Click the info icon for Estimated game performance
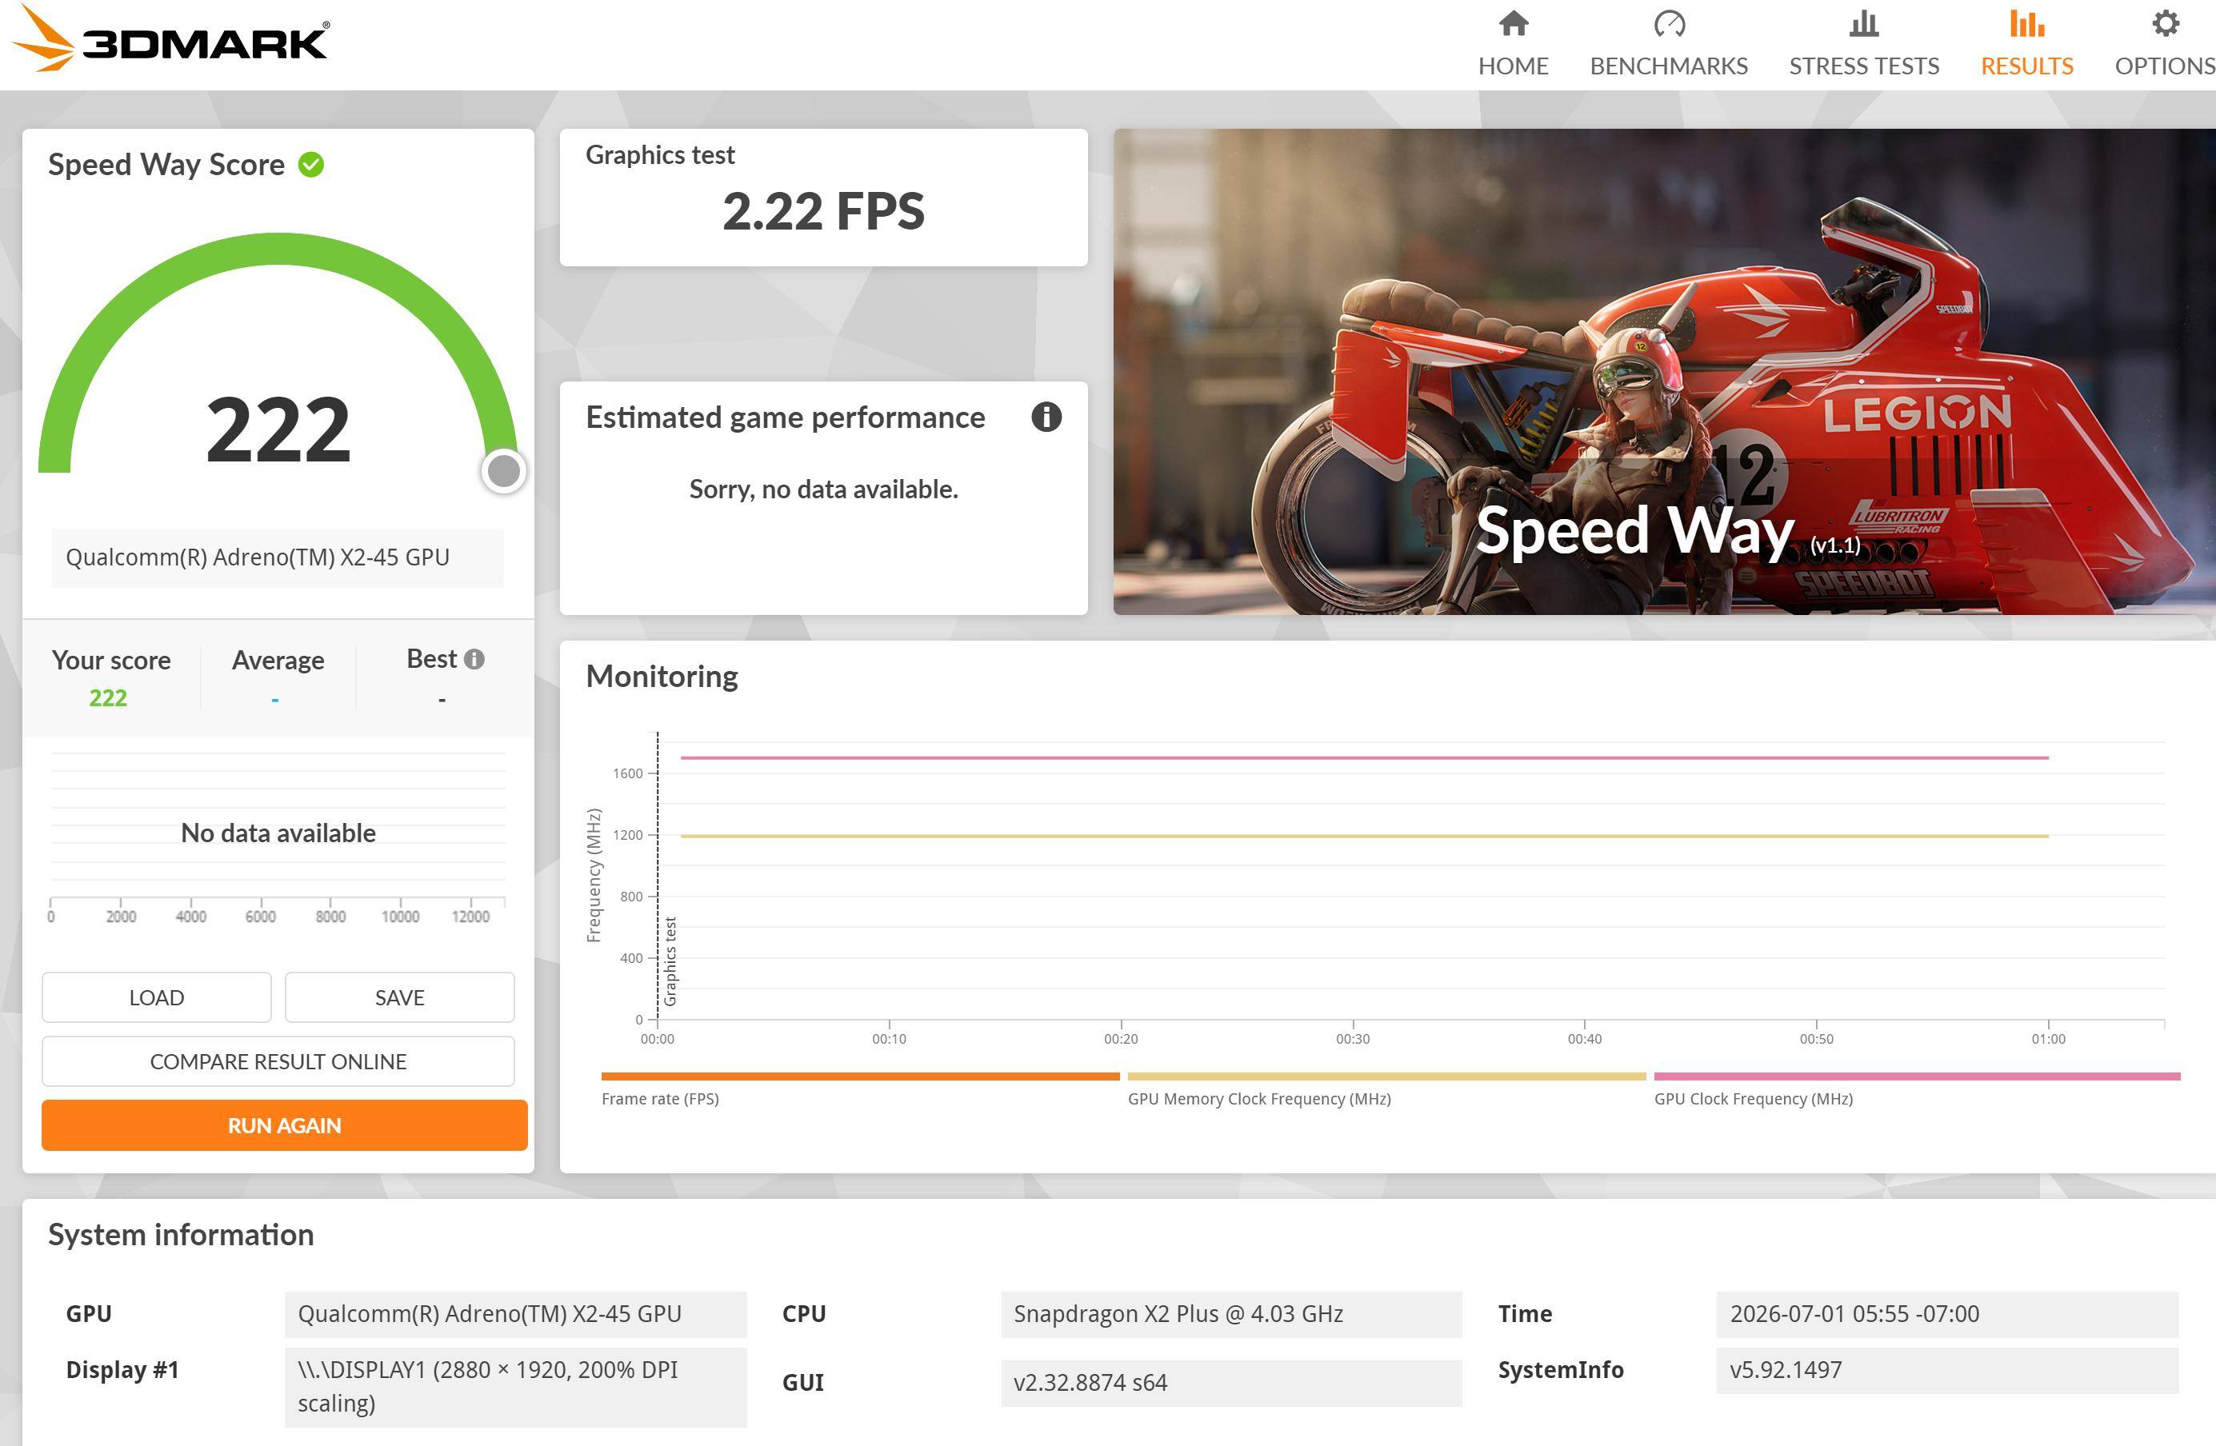Viewport: 2216px width, 1446px height. [x=1046, y=417]
